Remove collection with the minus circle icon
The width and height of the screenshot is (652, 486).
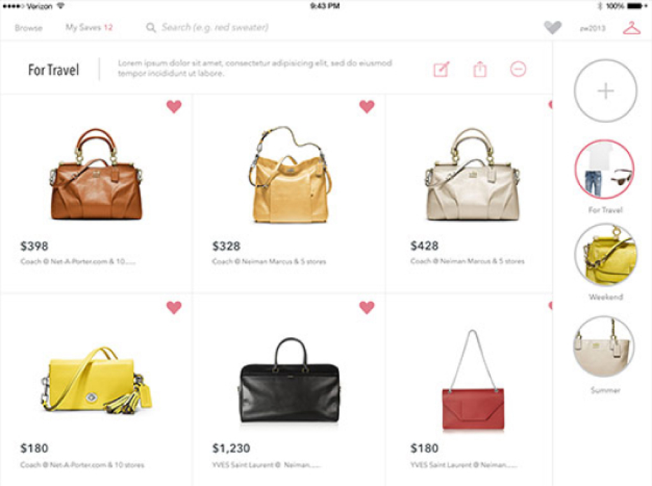pos(518,69)
